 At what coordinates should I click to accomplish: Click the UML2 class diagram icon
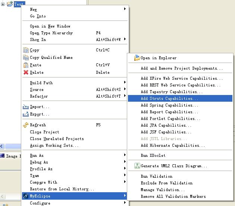[137, 166]
